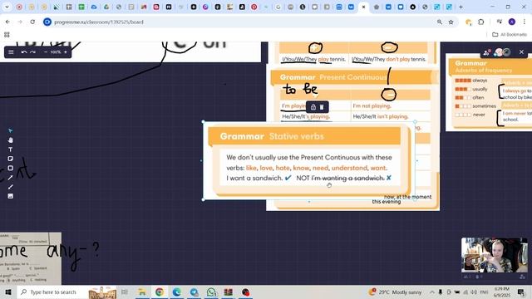This screenshot has width=532, height=299.
Task: Select the arrow line tool
Action: [x=11, y=177]
